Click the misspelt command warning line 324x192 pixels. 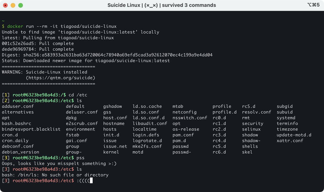(59, 163)
